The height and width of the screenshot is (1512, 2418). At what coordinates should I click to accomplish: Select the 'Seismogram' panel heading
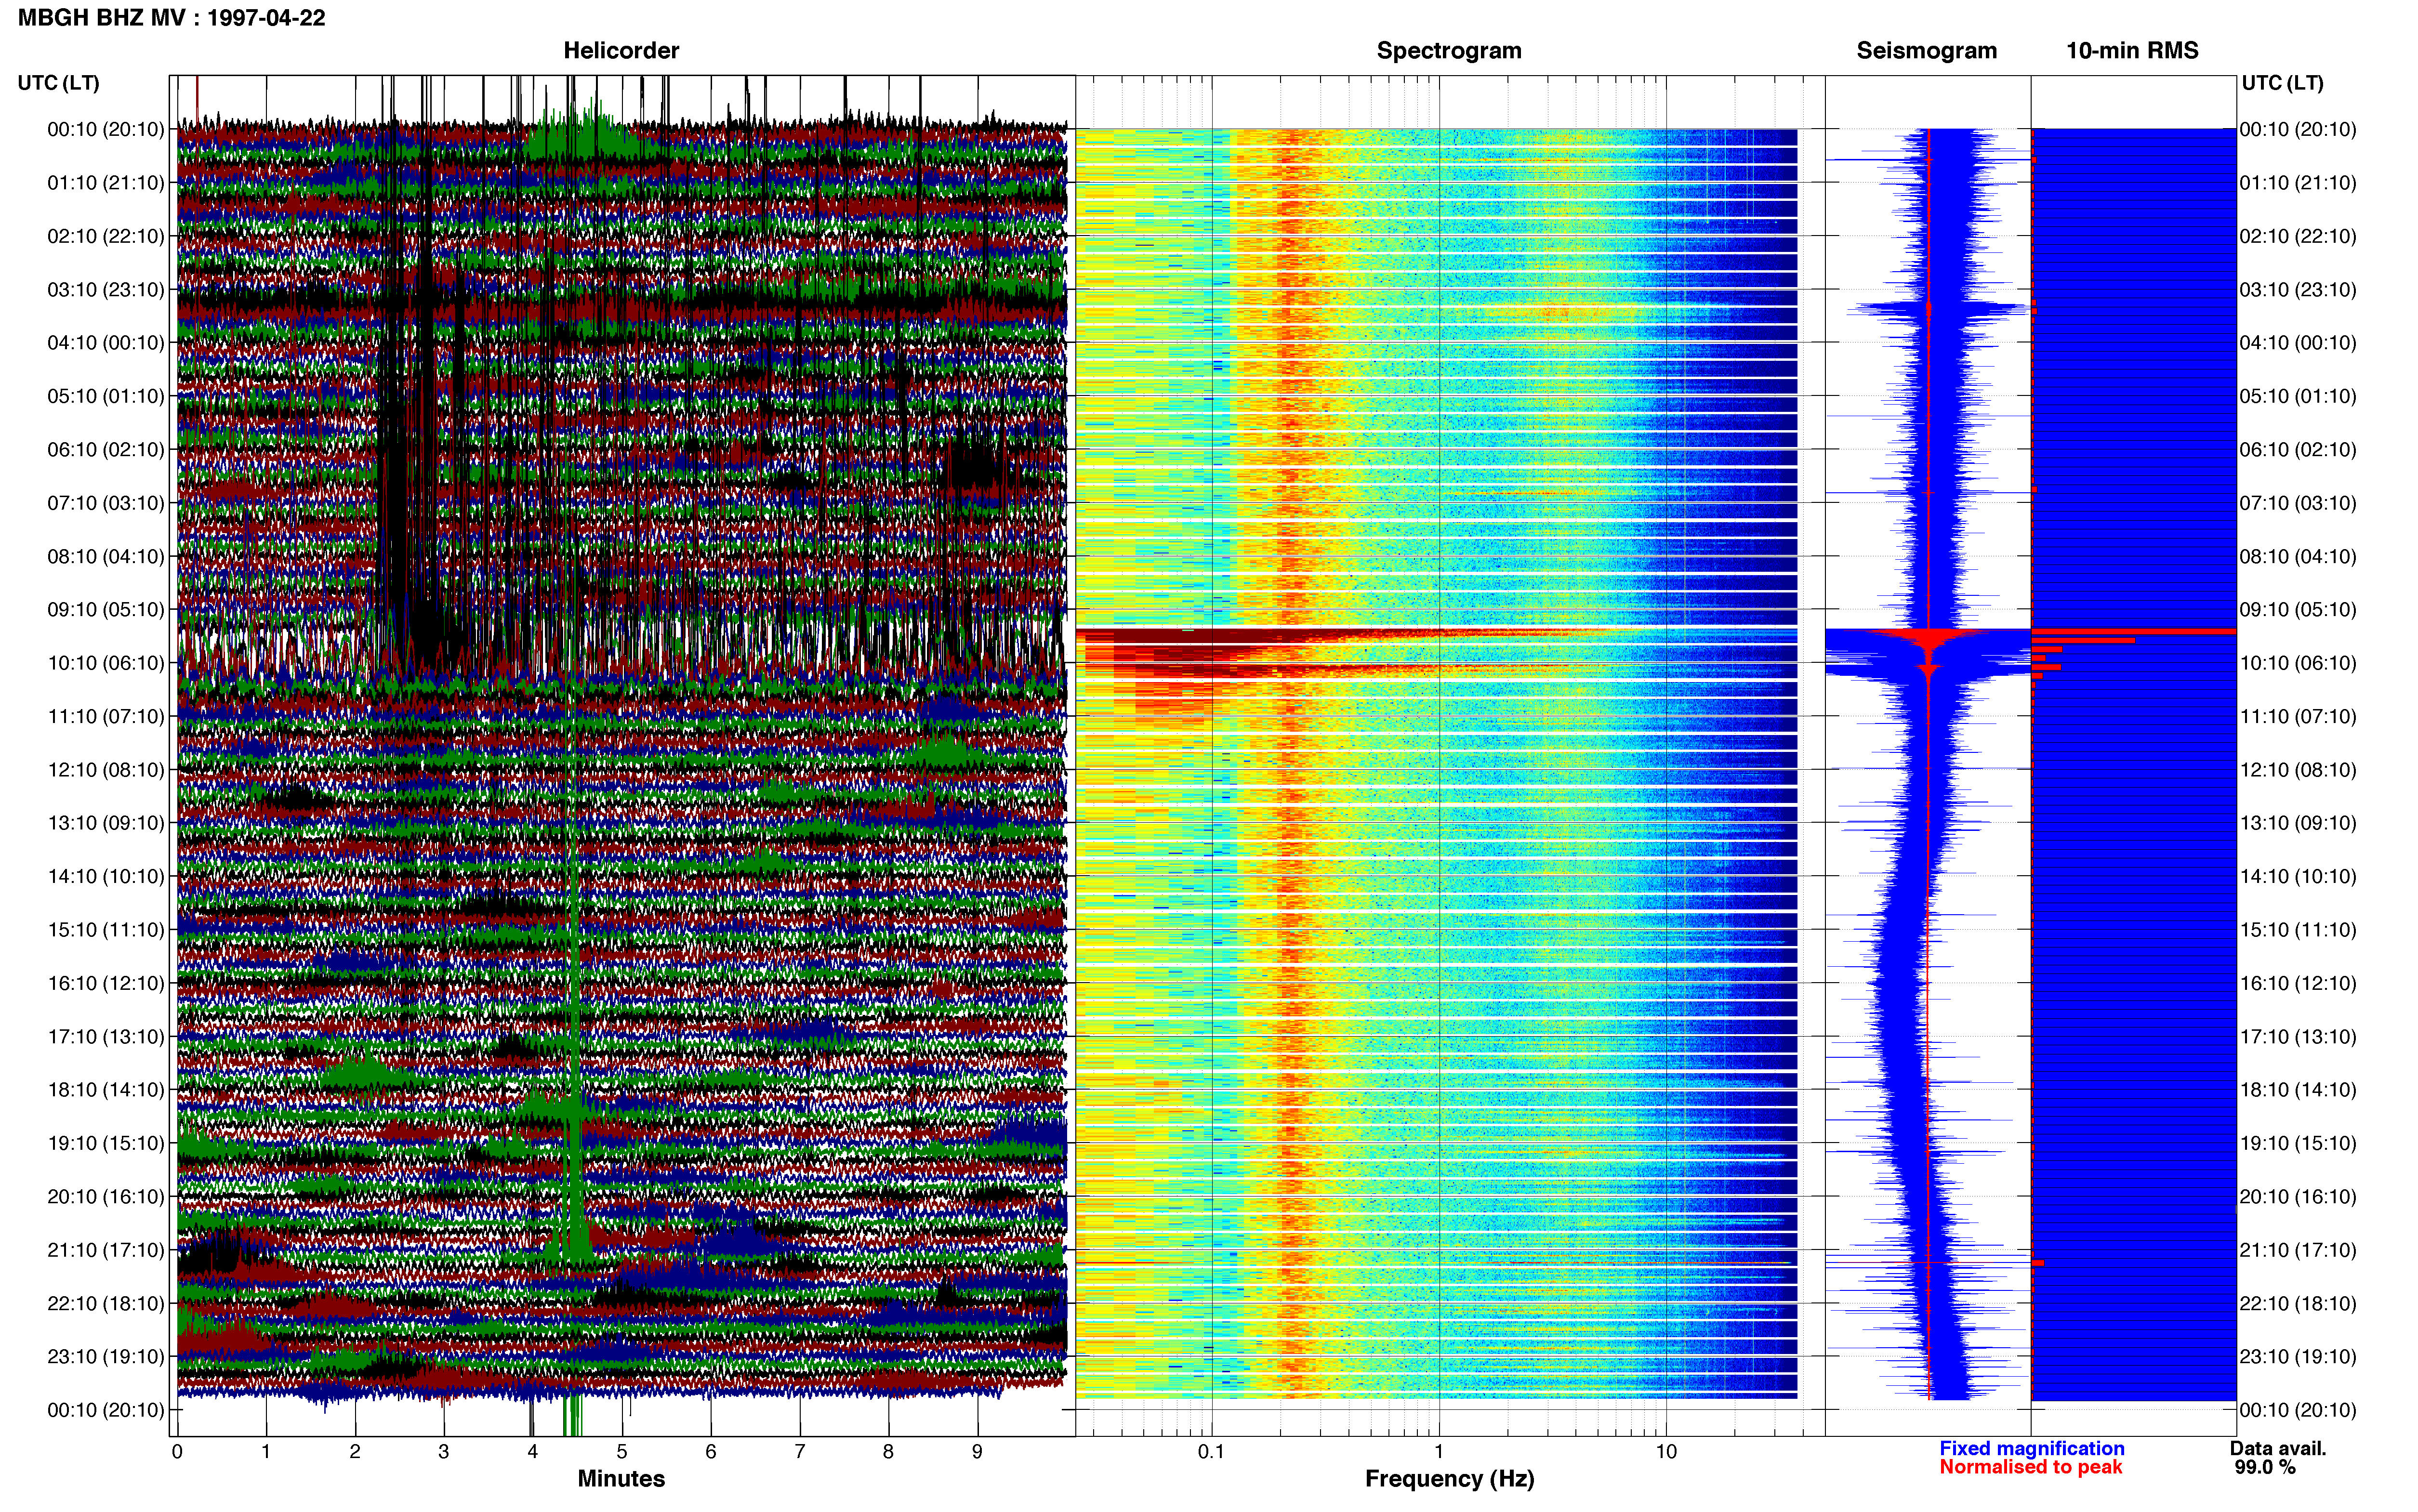tap(1926, 51)
